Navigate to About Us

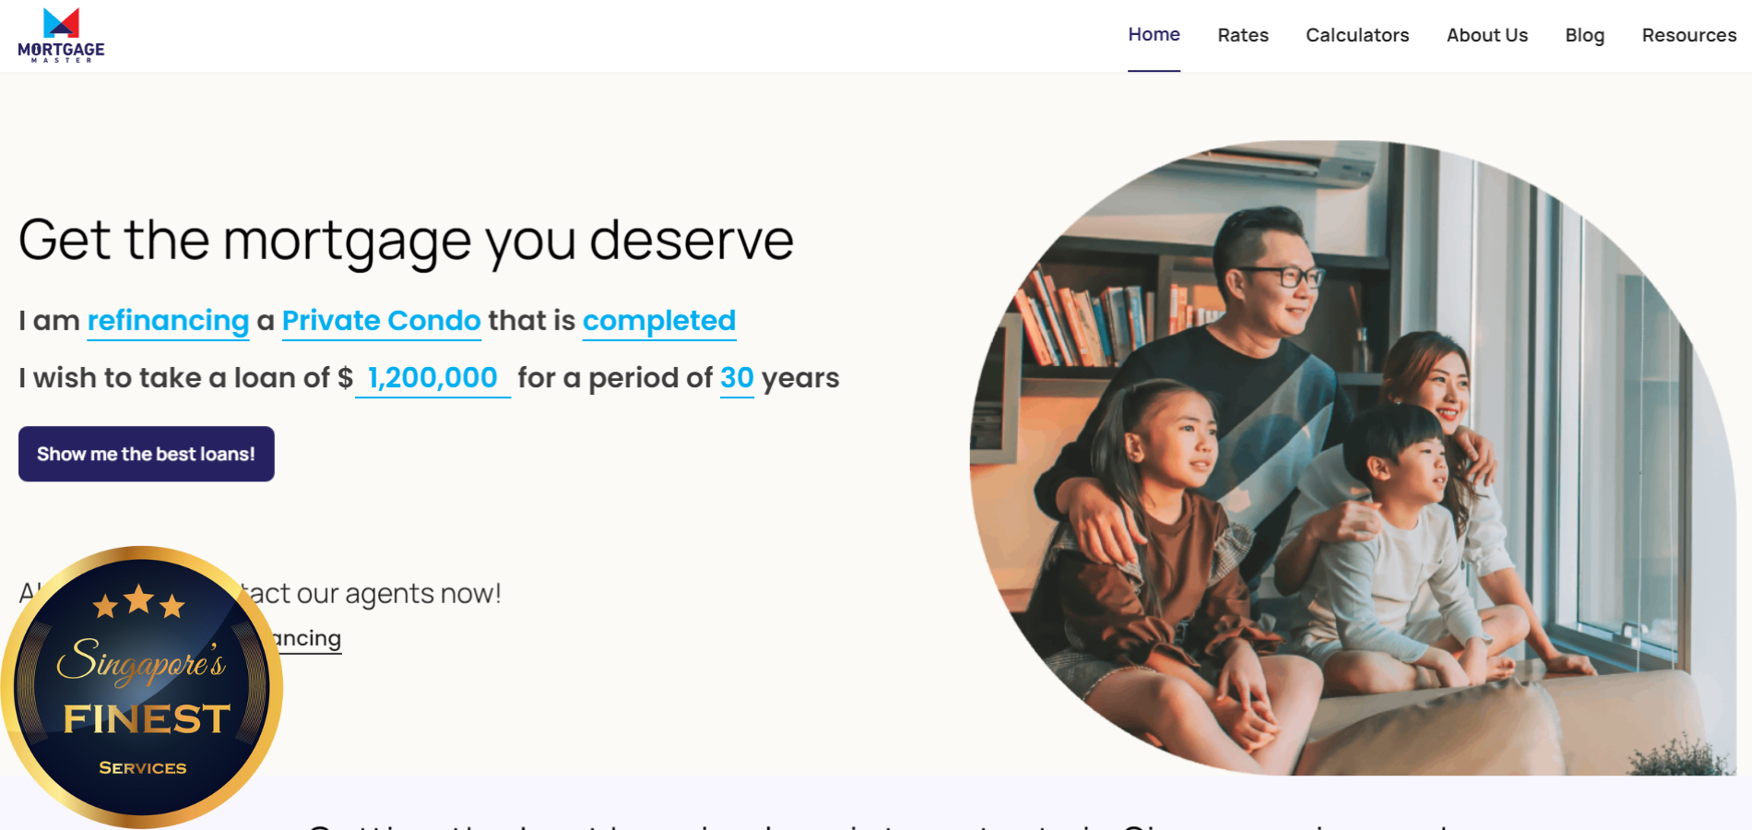(x=1486, y=35)
